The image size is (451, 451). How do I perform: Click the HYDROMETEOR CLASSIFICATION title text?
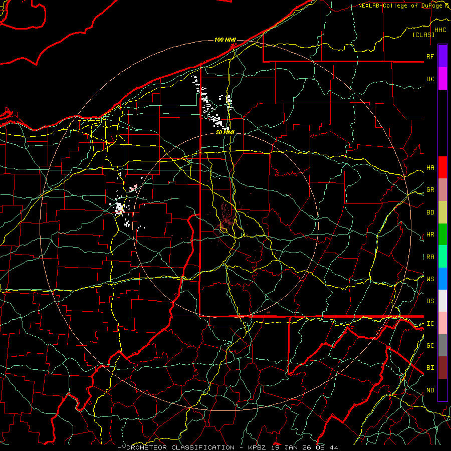pos(176,447)
